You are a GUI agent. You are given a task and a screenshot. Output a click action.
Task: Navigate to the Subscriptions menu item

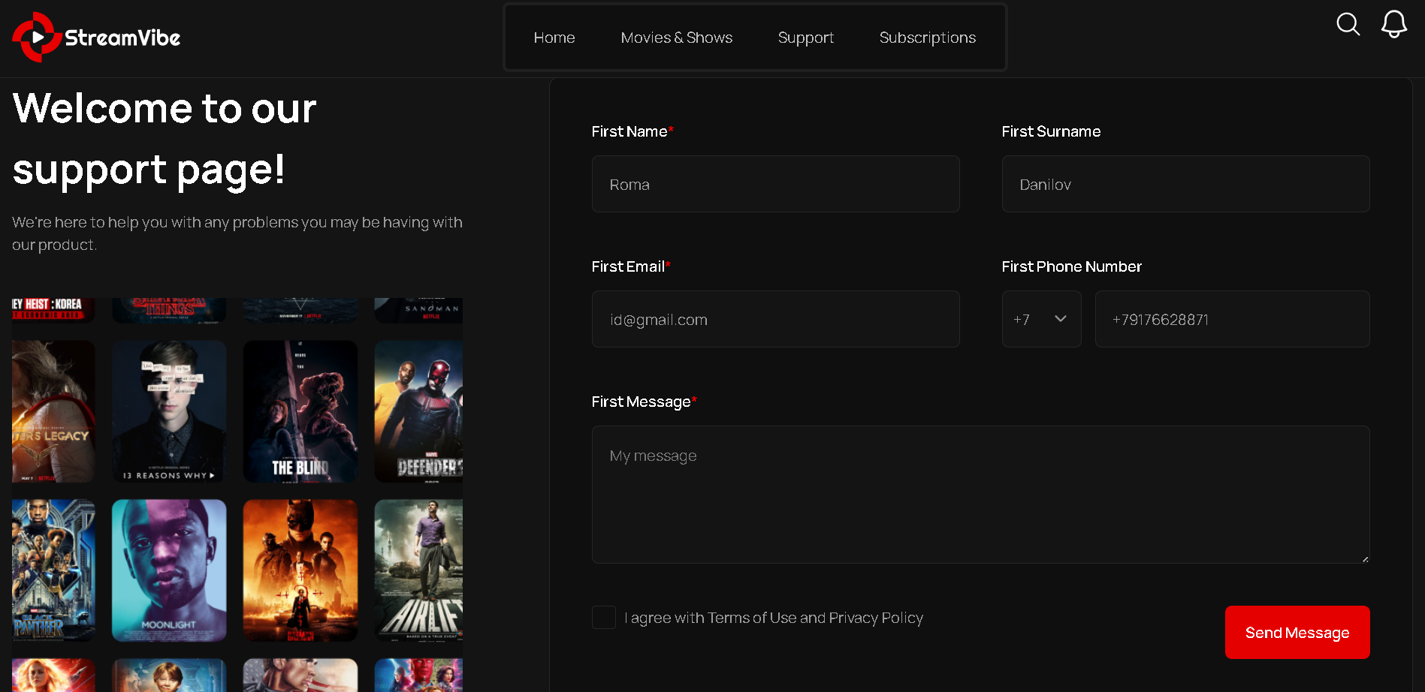928,37
